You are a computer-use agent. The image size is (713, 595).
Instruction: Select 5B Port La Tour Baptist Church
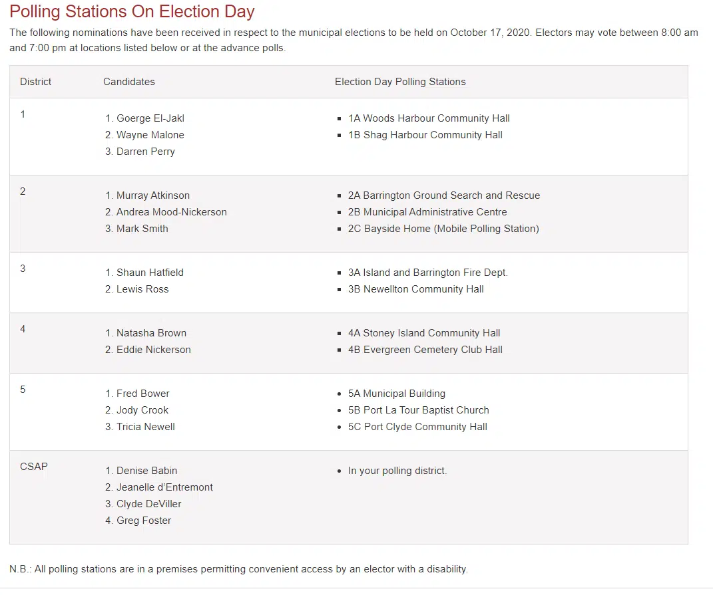418,410
